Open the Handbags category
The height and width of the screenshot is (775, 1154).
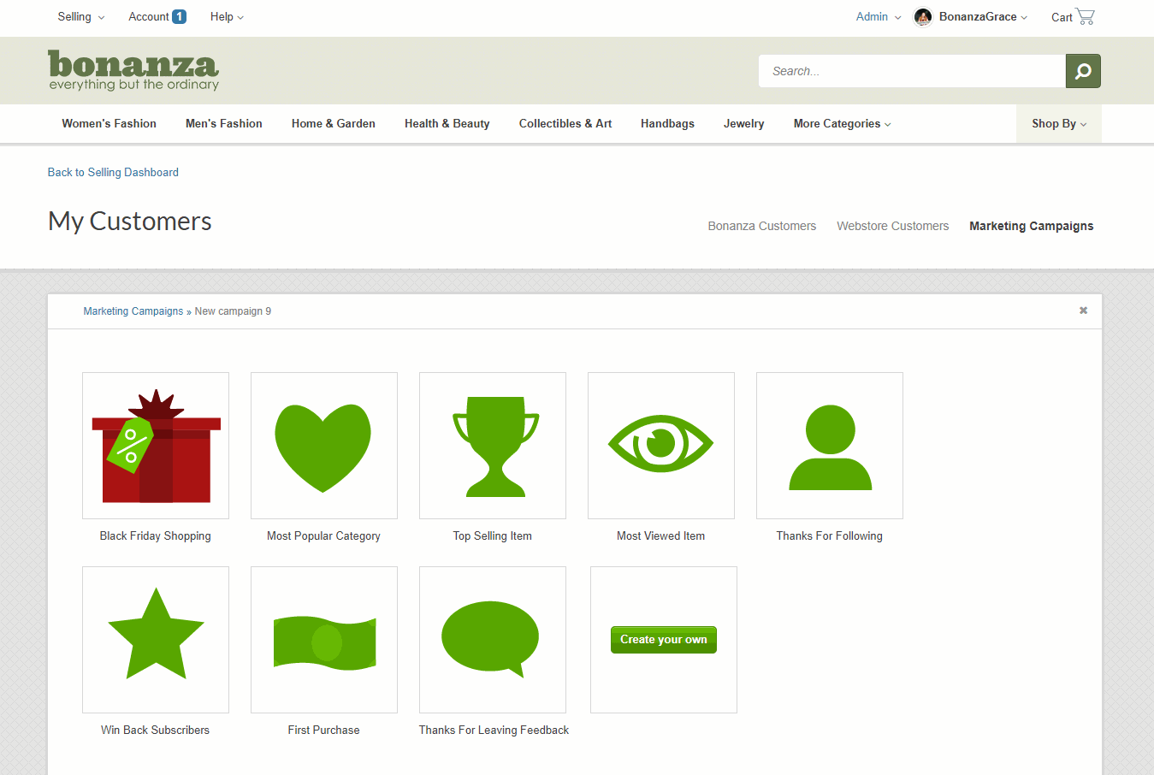[667, 123]
